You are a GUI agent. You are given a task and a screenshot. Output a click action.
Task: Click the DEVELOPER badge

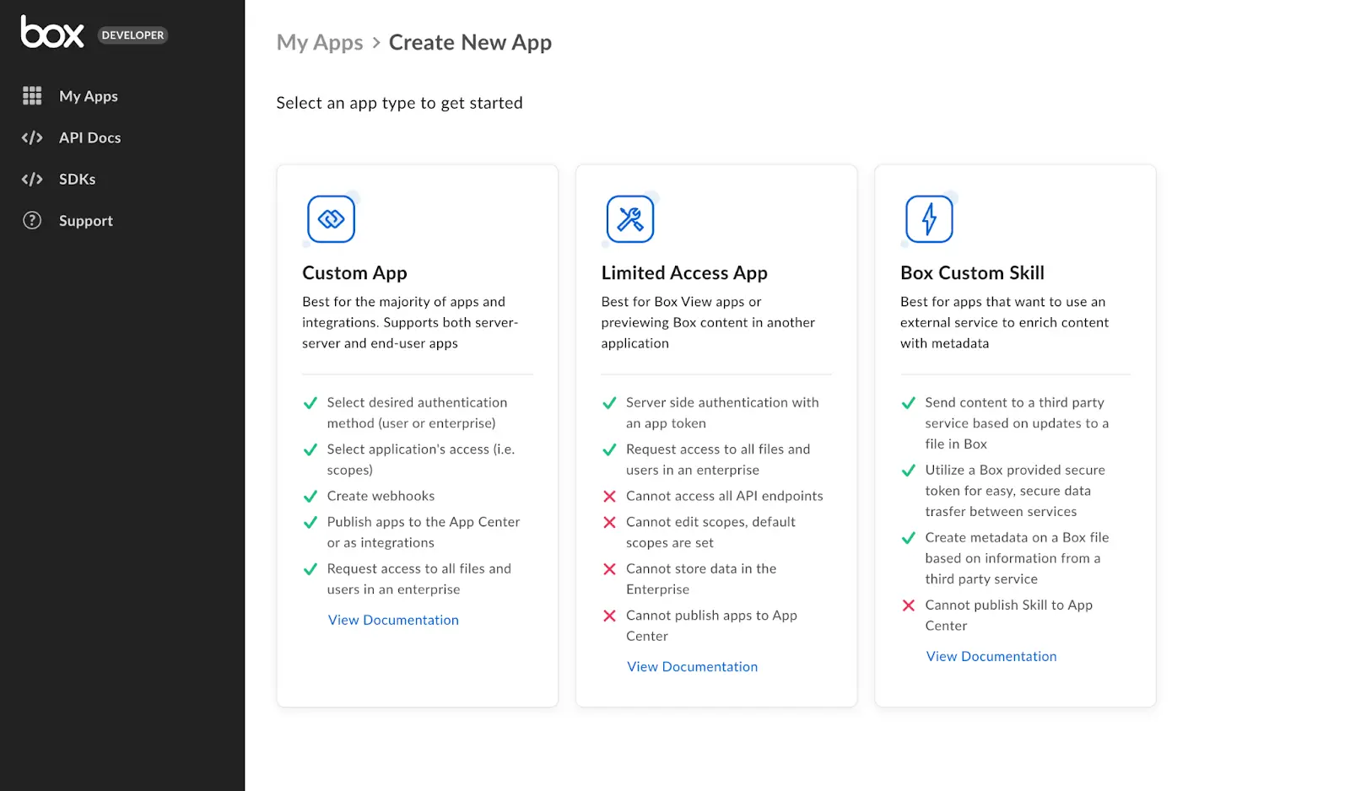132,35
